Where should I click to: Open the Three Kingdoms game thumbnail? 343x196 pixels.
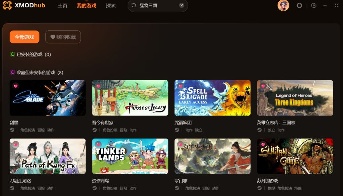pos(295,98)
